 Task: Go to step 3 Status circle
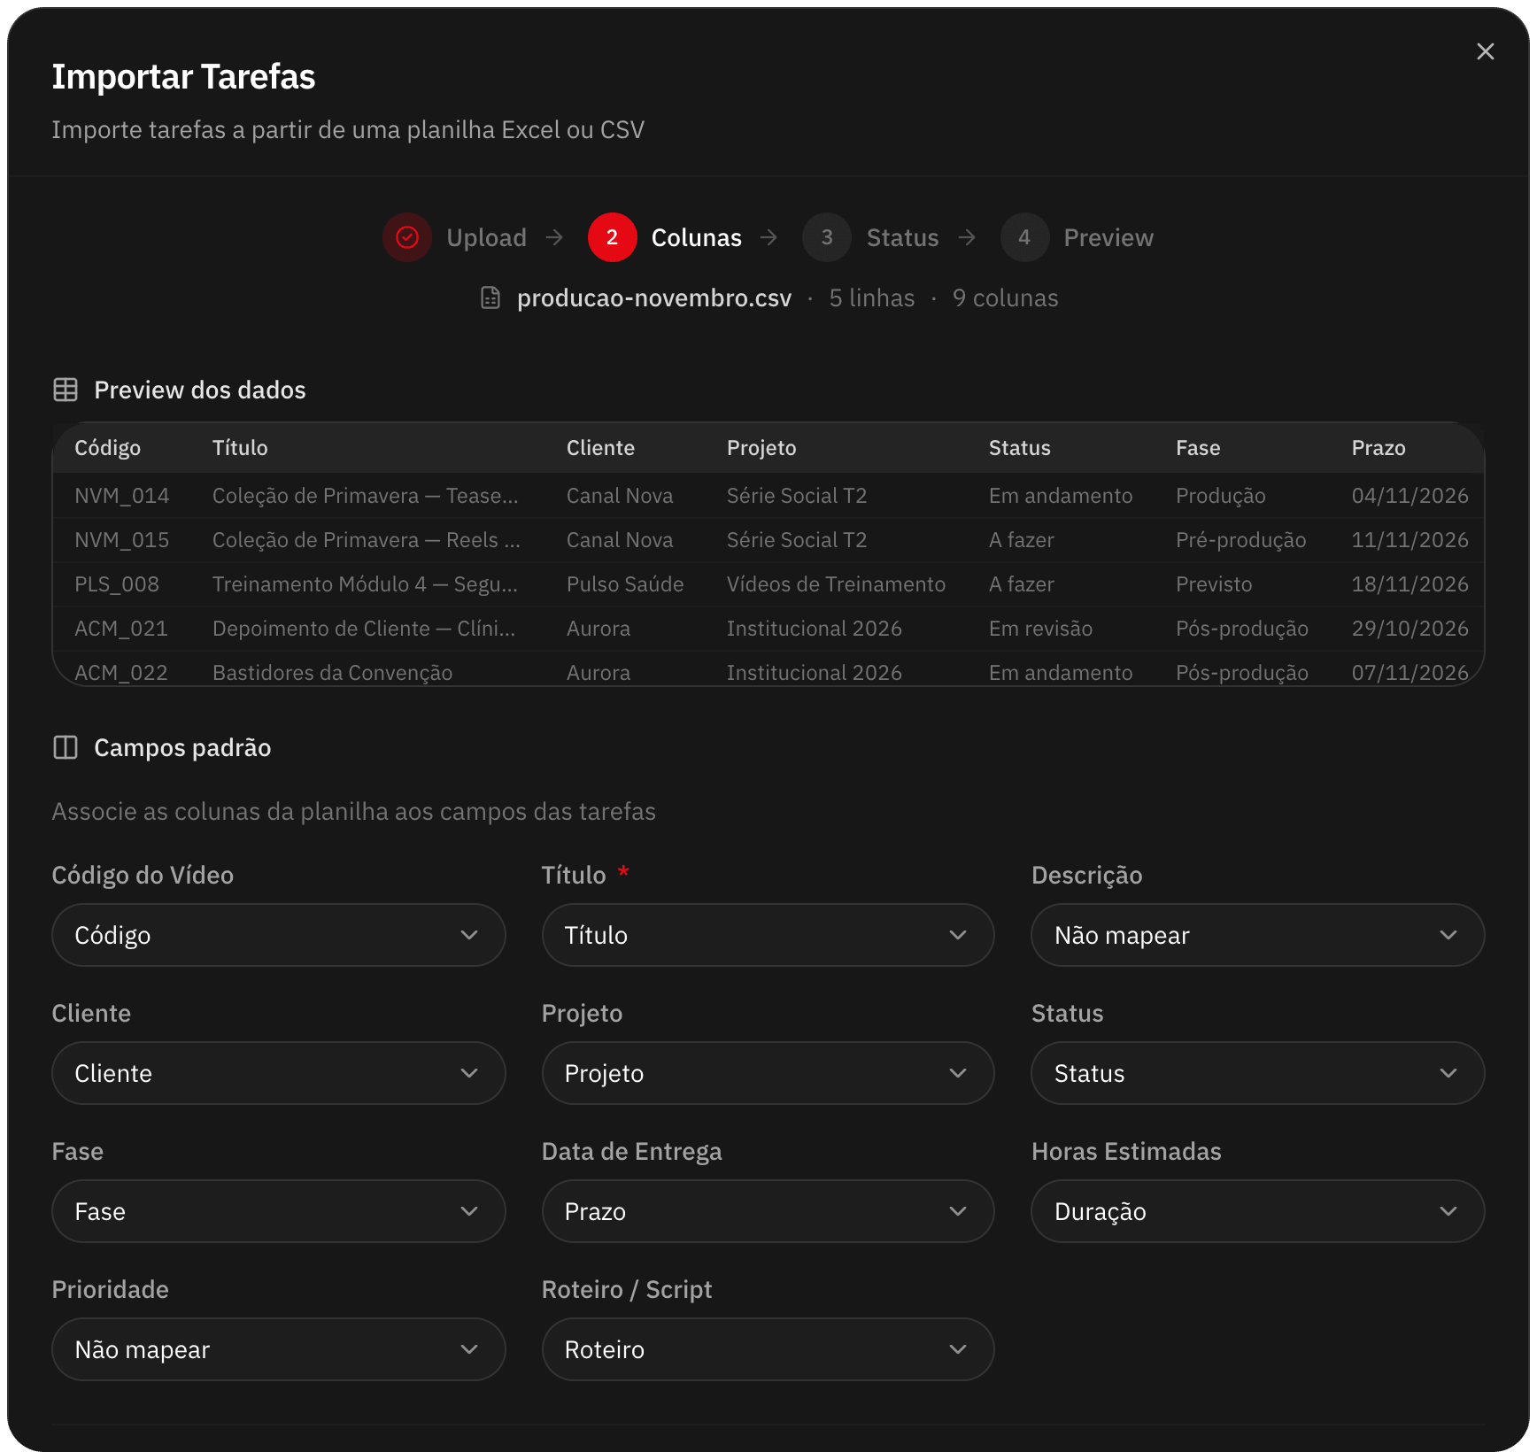point(827,237)
